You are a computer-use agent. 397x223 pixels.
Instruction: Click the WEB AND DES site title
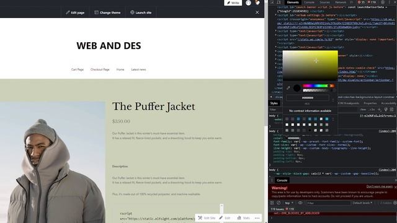tap(109, 46)
